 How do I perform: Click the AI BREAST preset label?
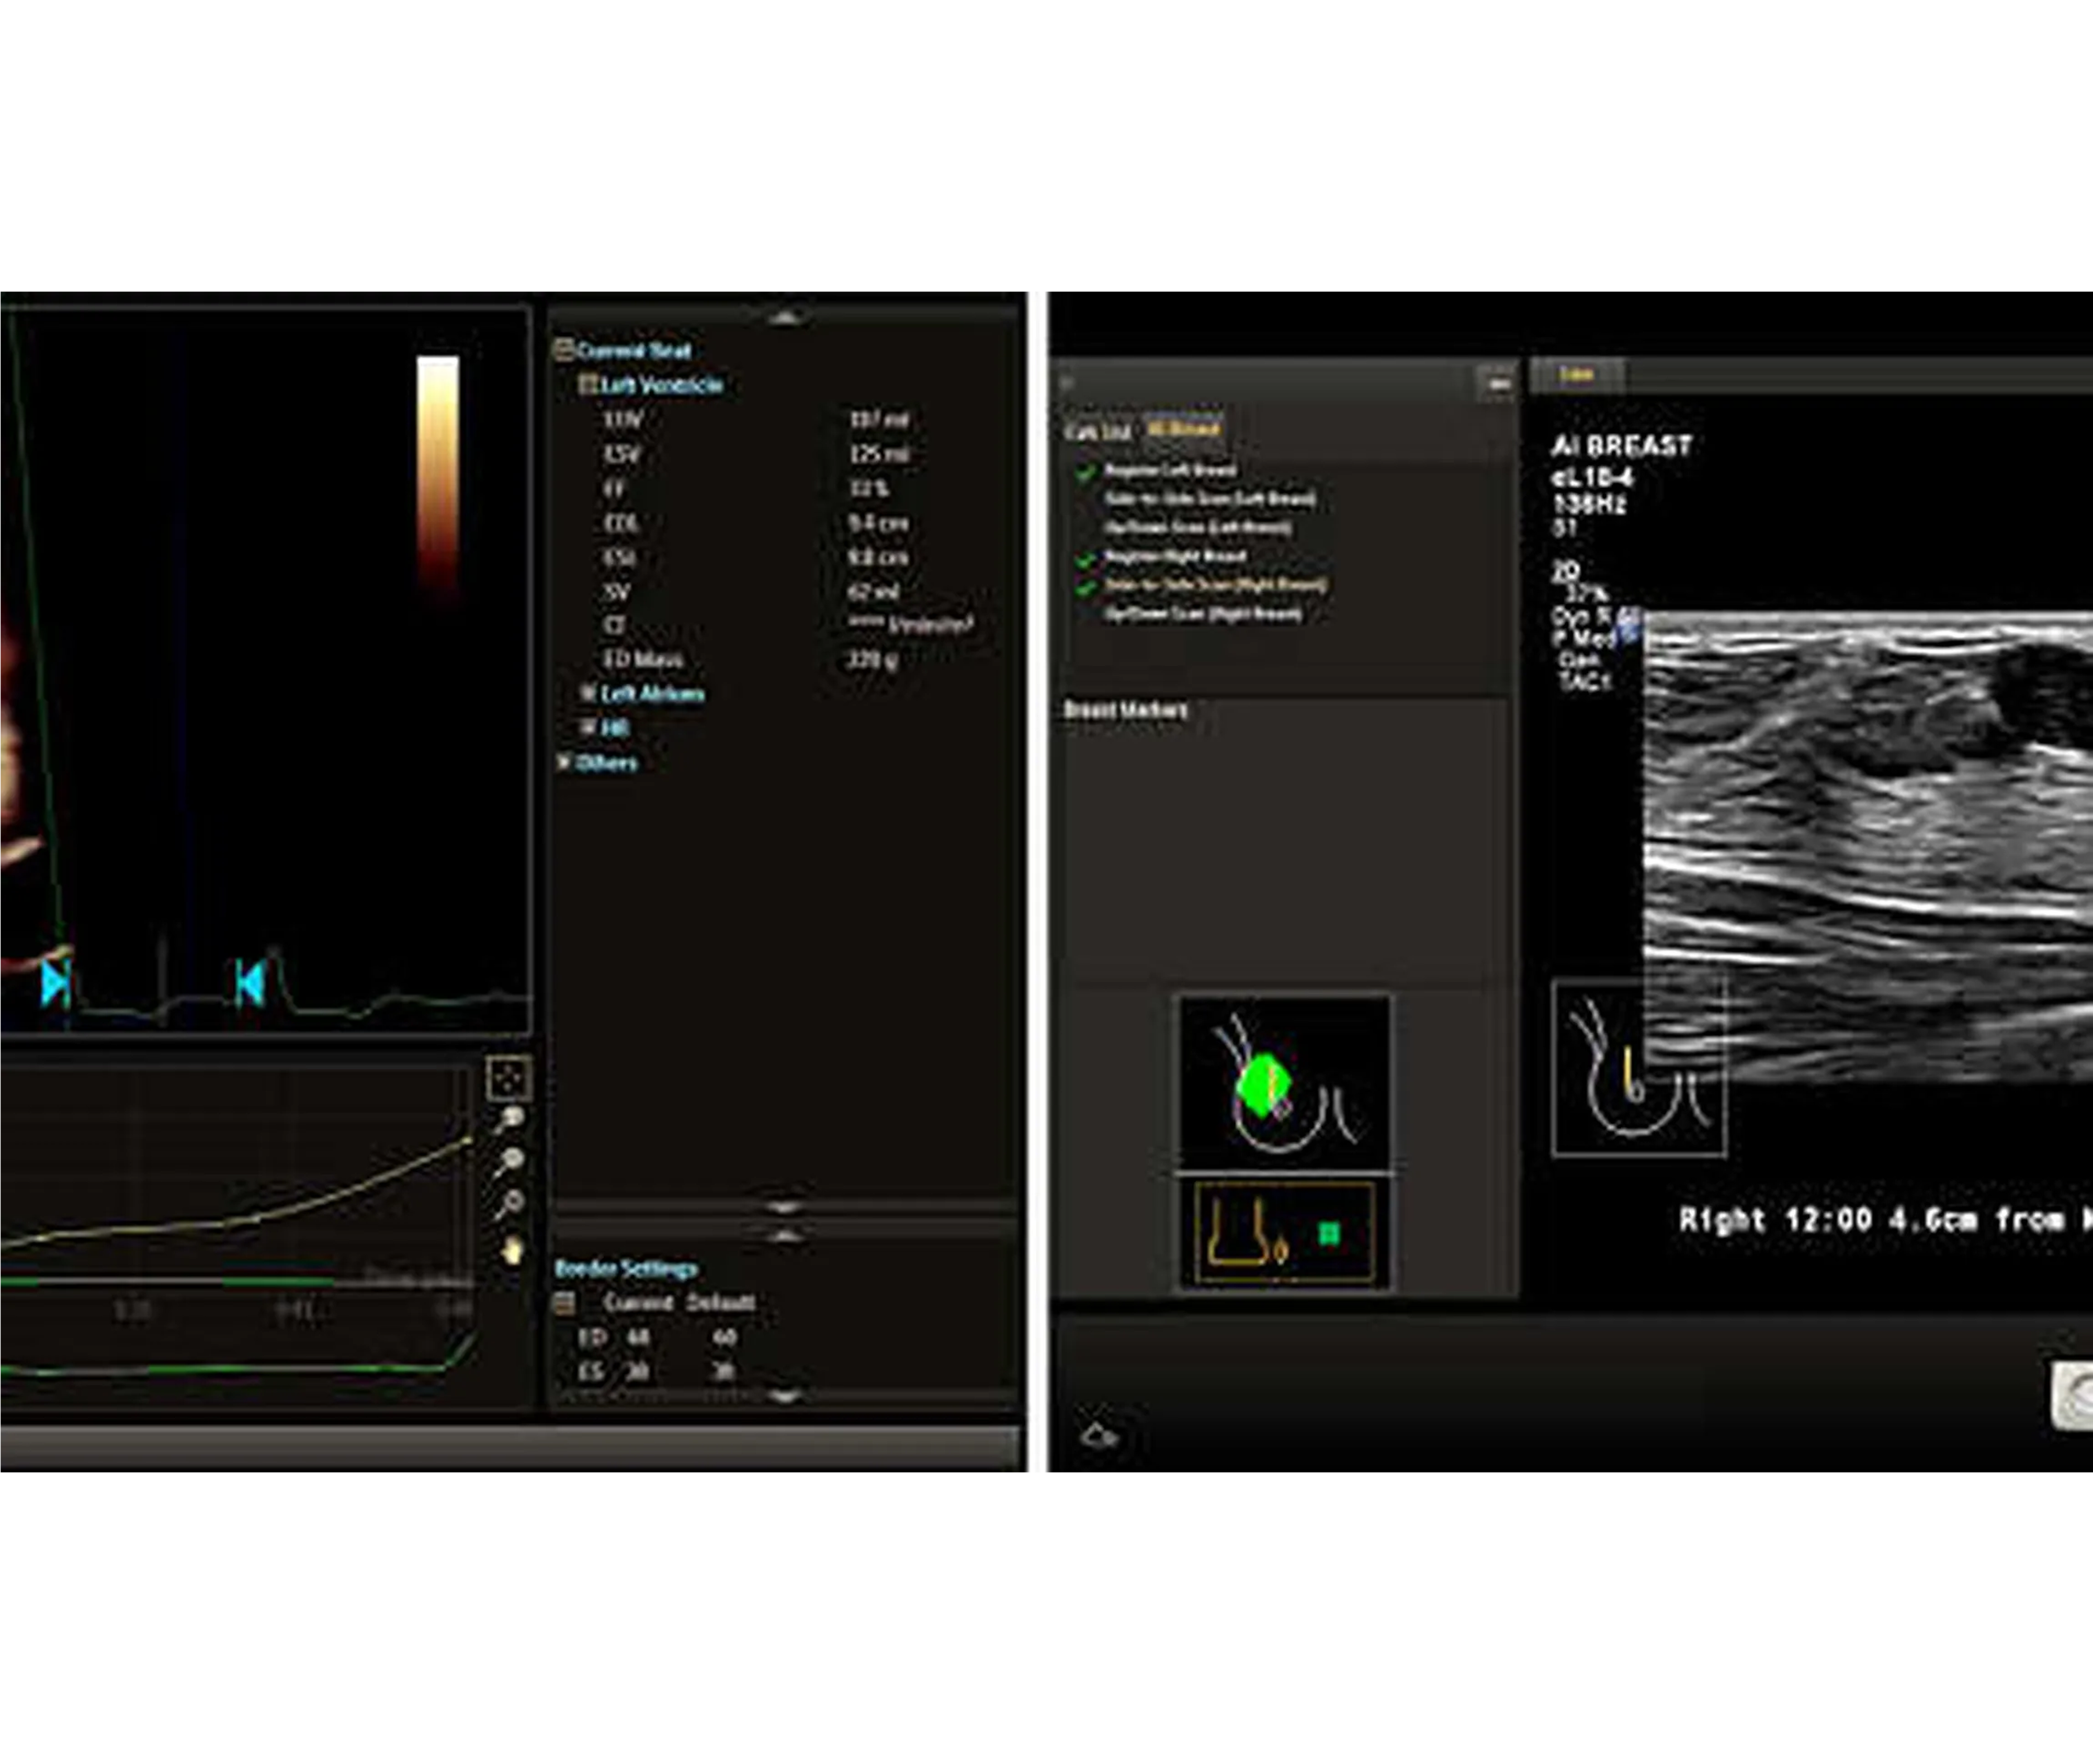(x=1621, y=446)
